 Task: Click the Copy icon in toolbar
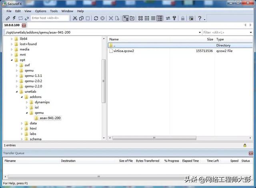coord(81,18)
